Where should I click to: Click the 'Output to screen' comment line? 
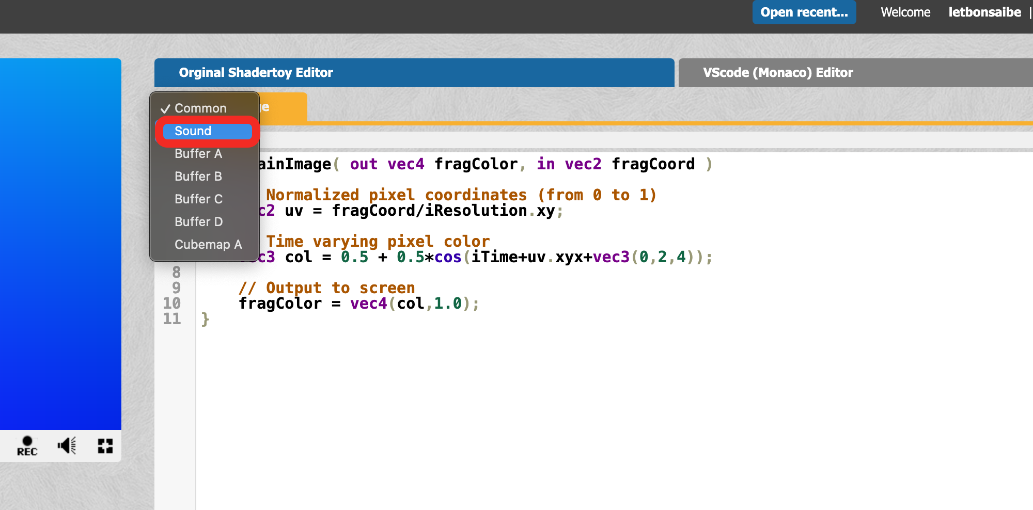click(x=326, y=288)
